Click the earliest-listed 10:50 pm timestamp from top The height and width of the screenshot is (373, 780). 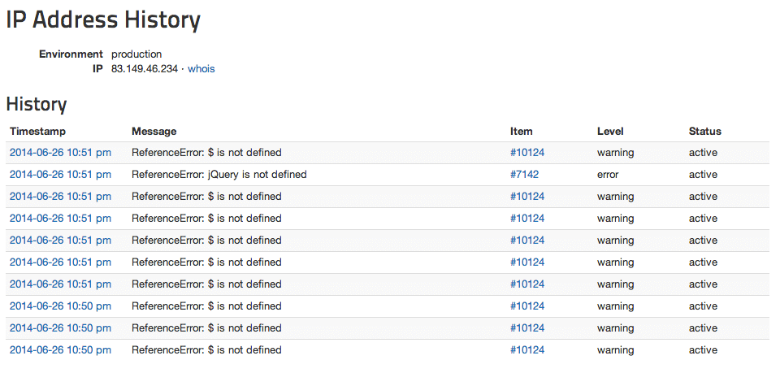[60, 306]
